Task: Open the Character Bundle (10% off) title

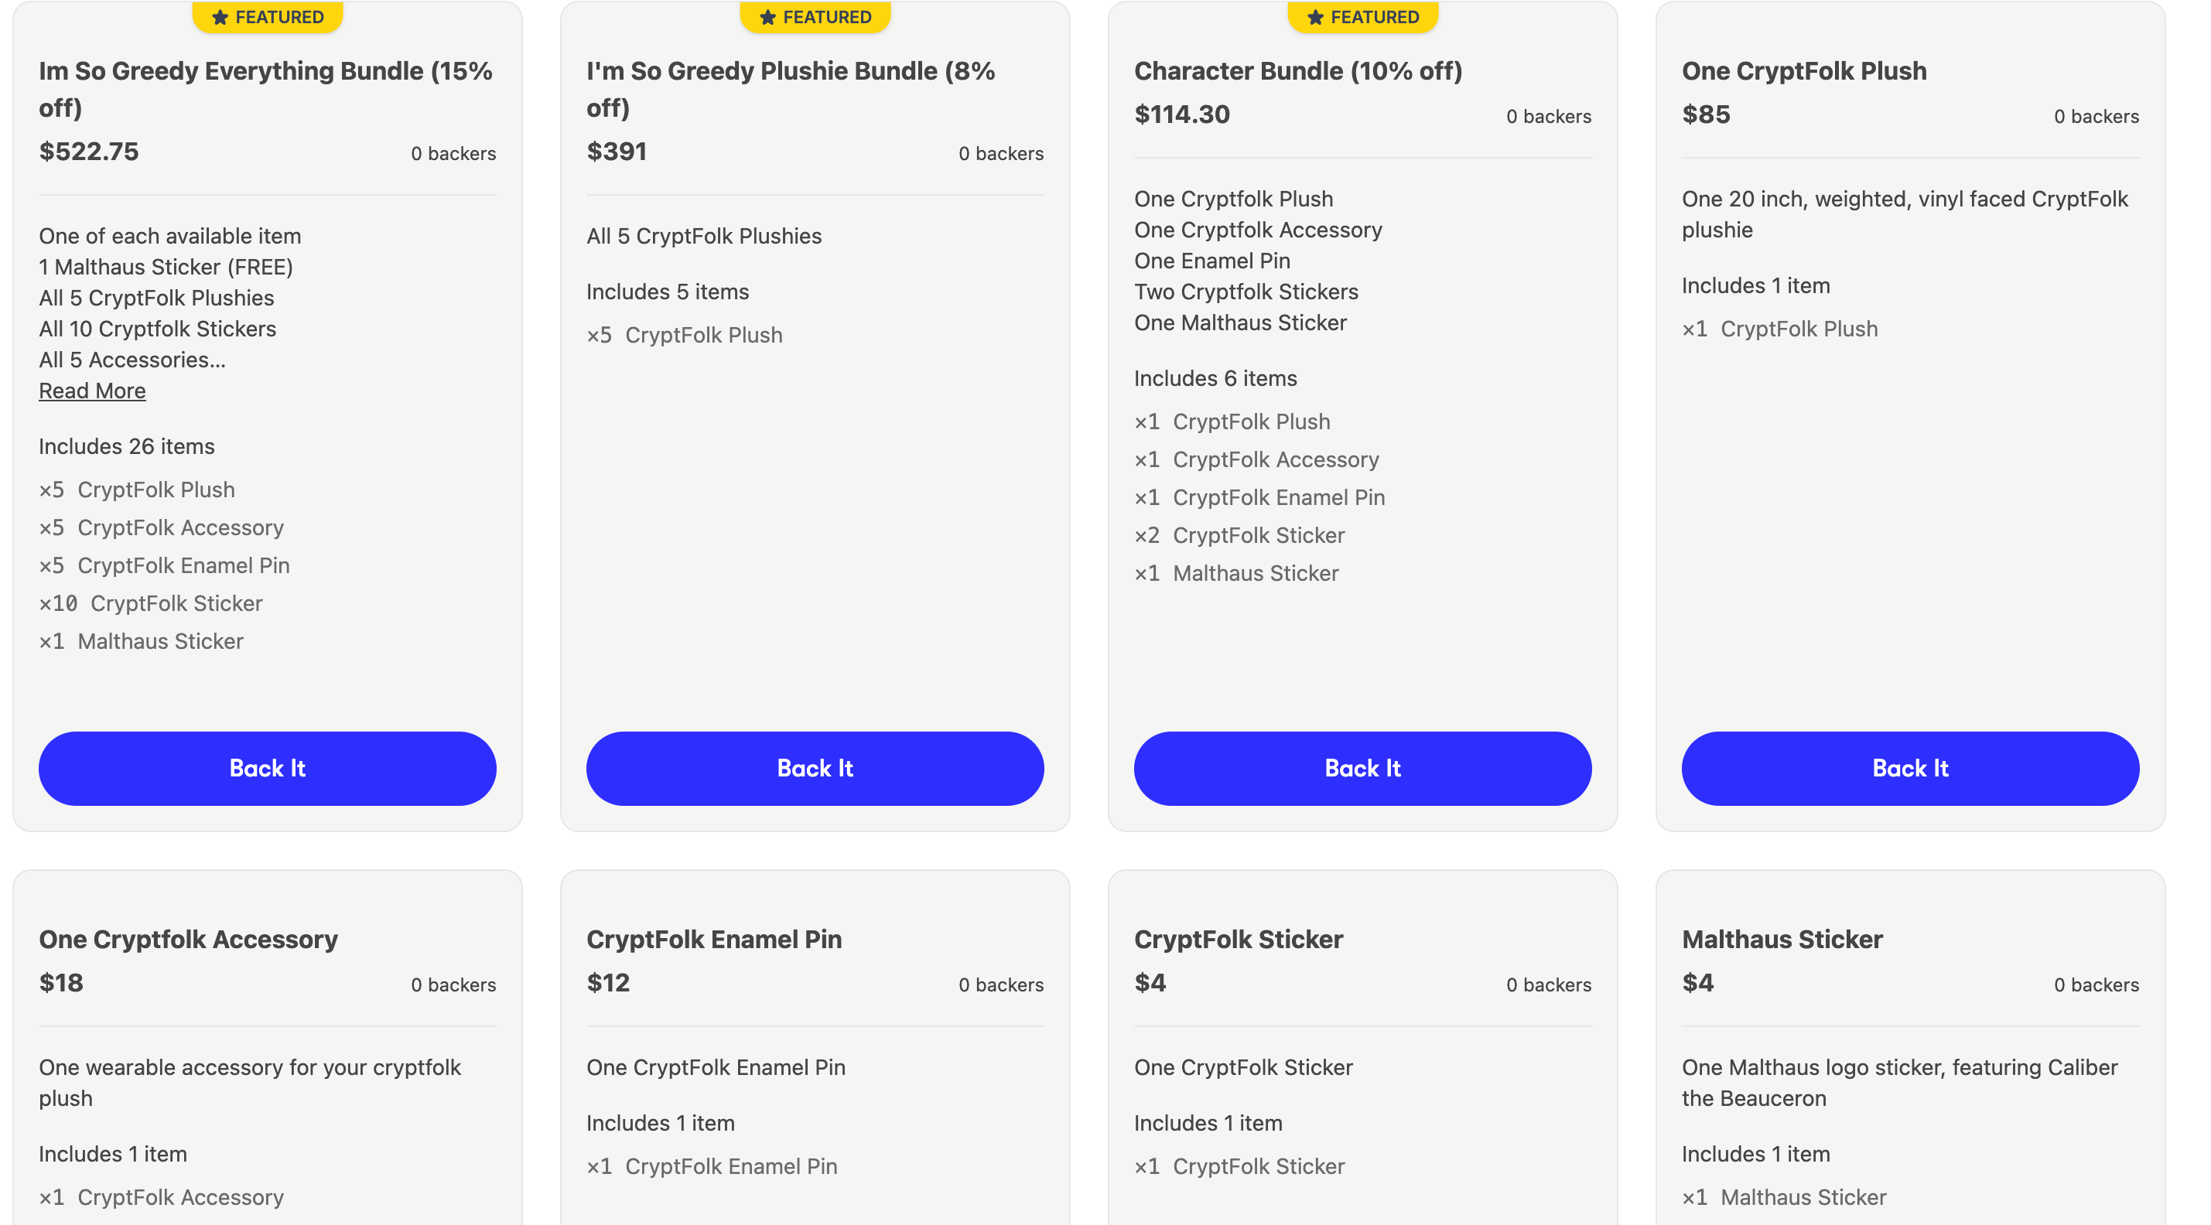Action: 1298,71
